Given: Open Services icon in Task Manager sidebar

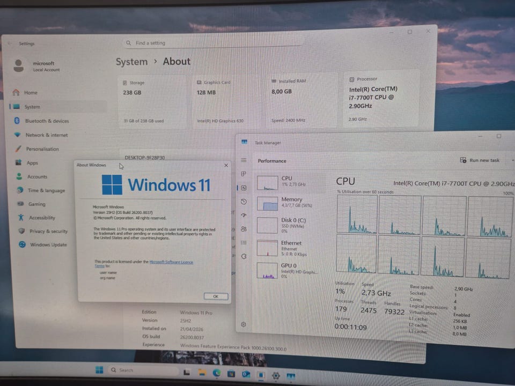Looking at the screenshot, I should click(x=244, y=256).
